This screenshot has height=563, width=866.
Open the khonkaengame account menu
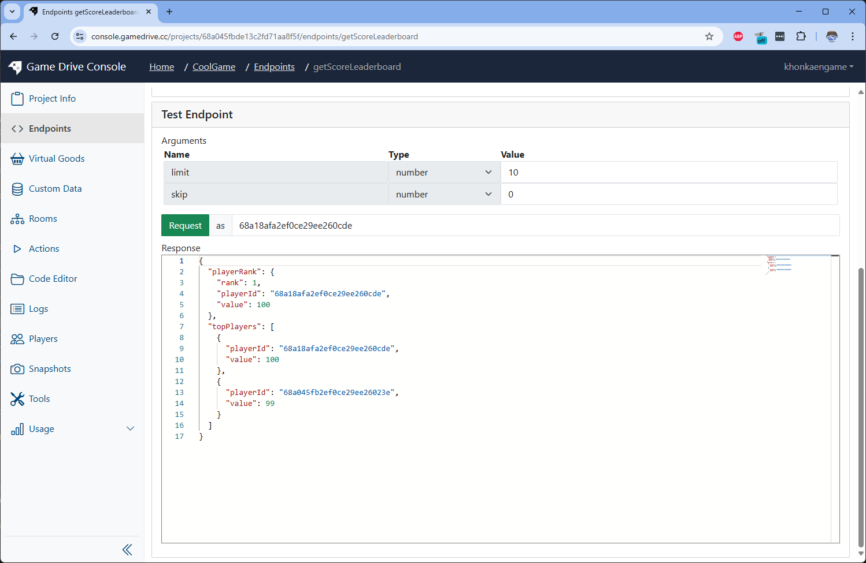tap(818, 66)
